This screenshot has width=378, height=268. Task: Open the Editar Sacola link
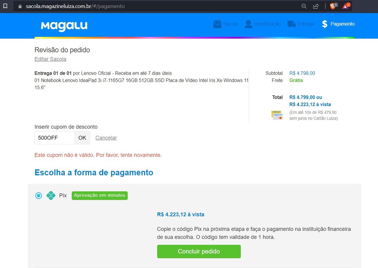pyautogui.click(x=50, y=59)
